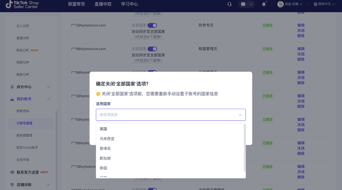This screenshot has height=190, width=342.
Task: Go to 学习中心 in top navigation
Action: 129,4
